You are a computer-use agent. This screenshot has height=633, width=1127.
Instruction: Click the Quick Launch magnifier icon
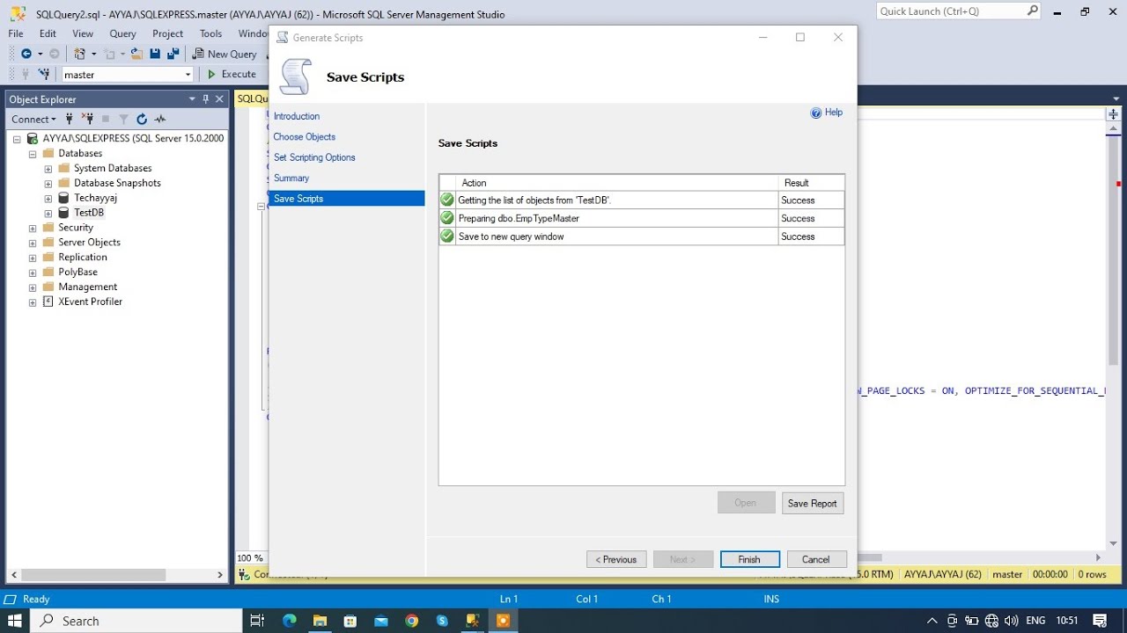(1033, 11)
